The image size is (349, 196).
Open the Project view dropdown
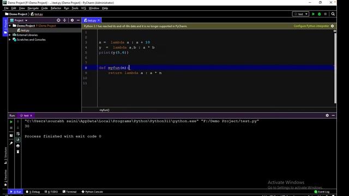pos(19,20)
